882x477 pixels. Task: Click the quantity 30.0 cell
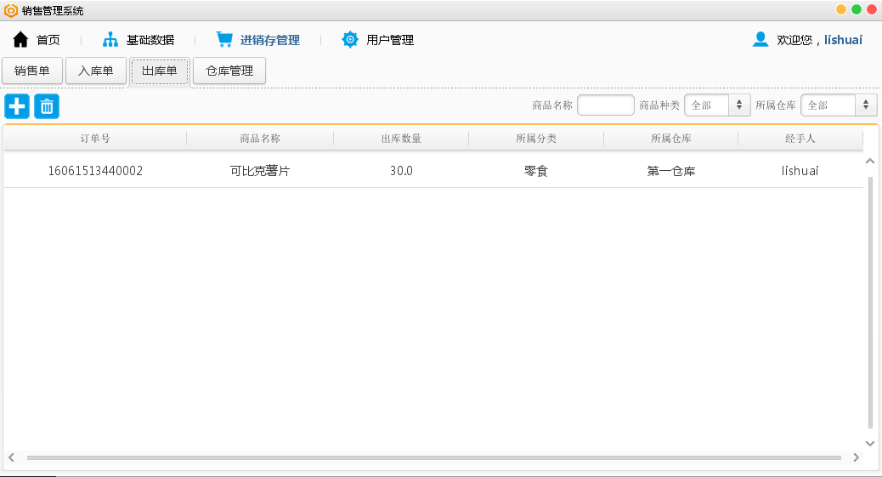coord(401,171)
